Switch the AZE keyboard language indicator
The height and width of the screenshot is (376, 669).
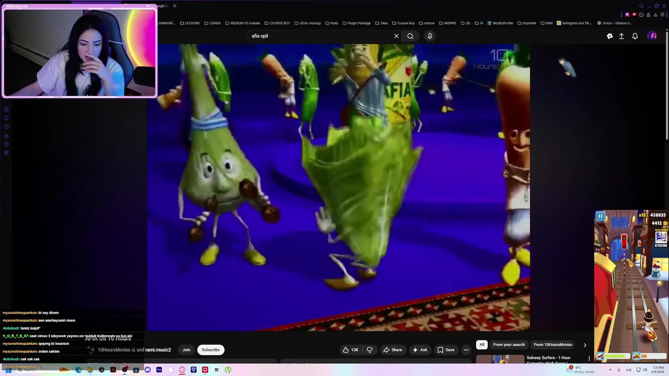click(629, 370)
